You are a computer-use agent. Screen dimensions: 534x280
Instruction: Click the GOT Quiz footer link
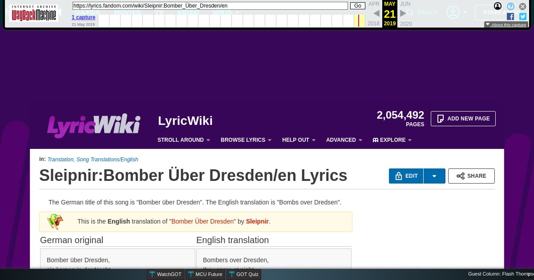(244, 274)
